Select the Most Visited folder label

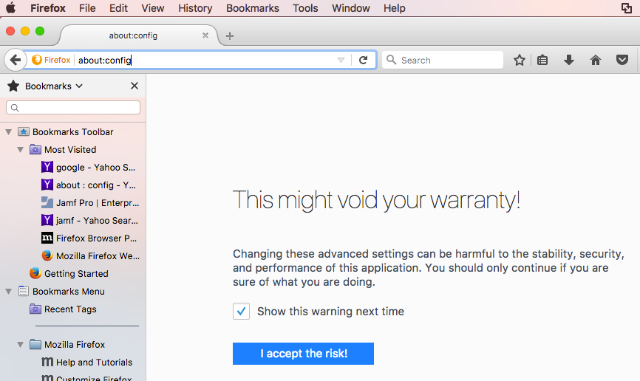[70, 150]
